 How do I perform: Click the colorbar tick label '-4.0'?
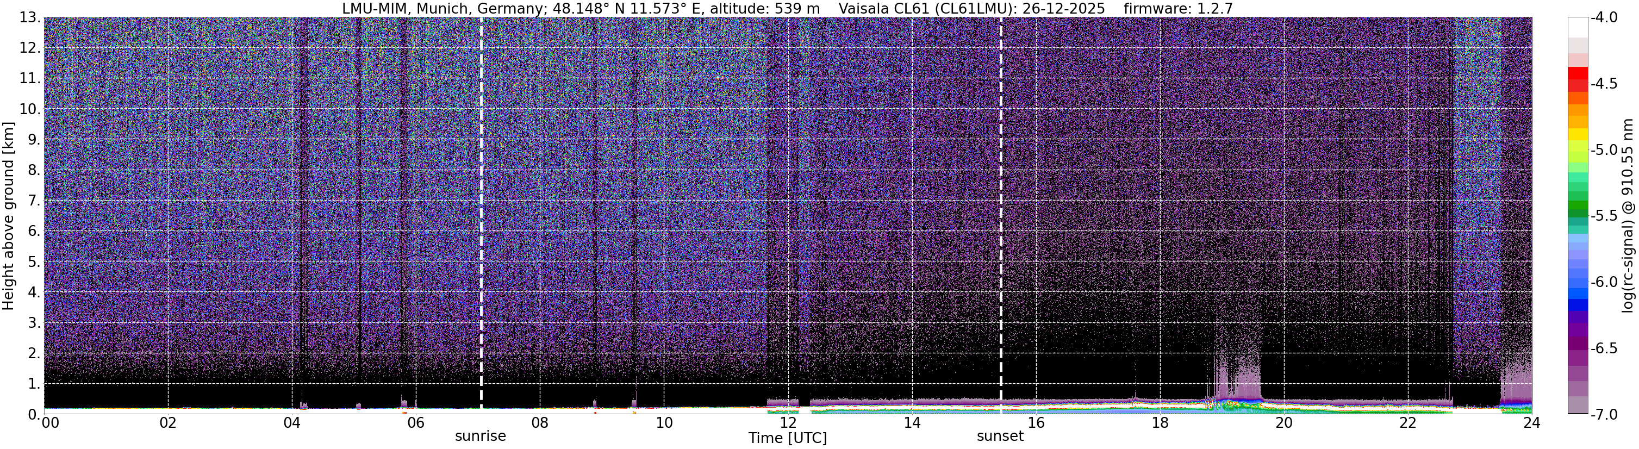pyautogui.click(x=1604, y=18)
